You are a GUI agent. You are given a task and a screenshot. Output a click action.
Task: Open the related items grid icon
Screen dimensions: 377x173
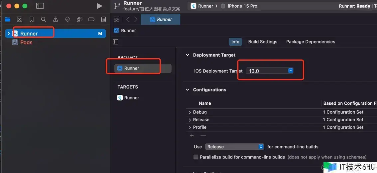(117, 20)
